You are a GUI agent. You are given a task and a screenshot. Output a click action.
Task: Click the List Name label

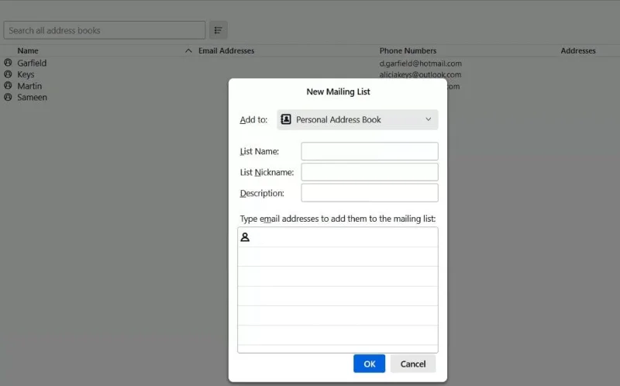[x=260, y=151]
